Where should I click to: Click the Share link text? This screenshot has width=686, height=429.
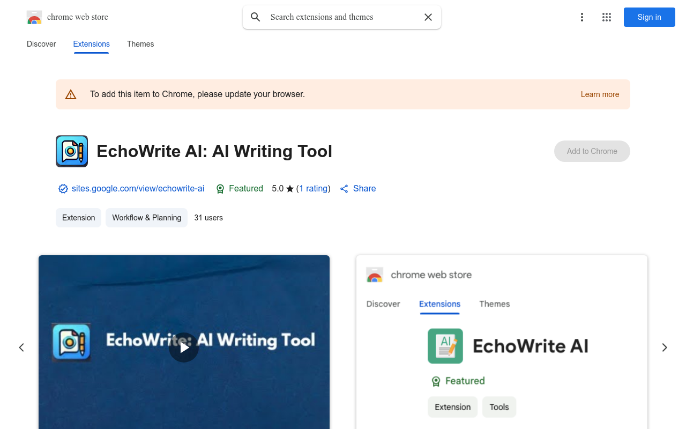[364, 189]
